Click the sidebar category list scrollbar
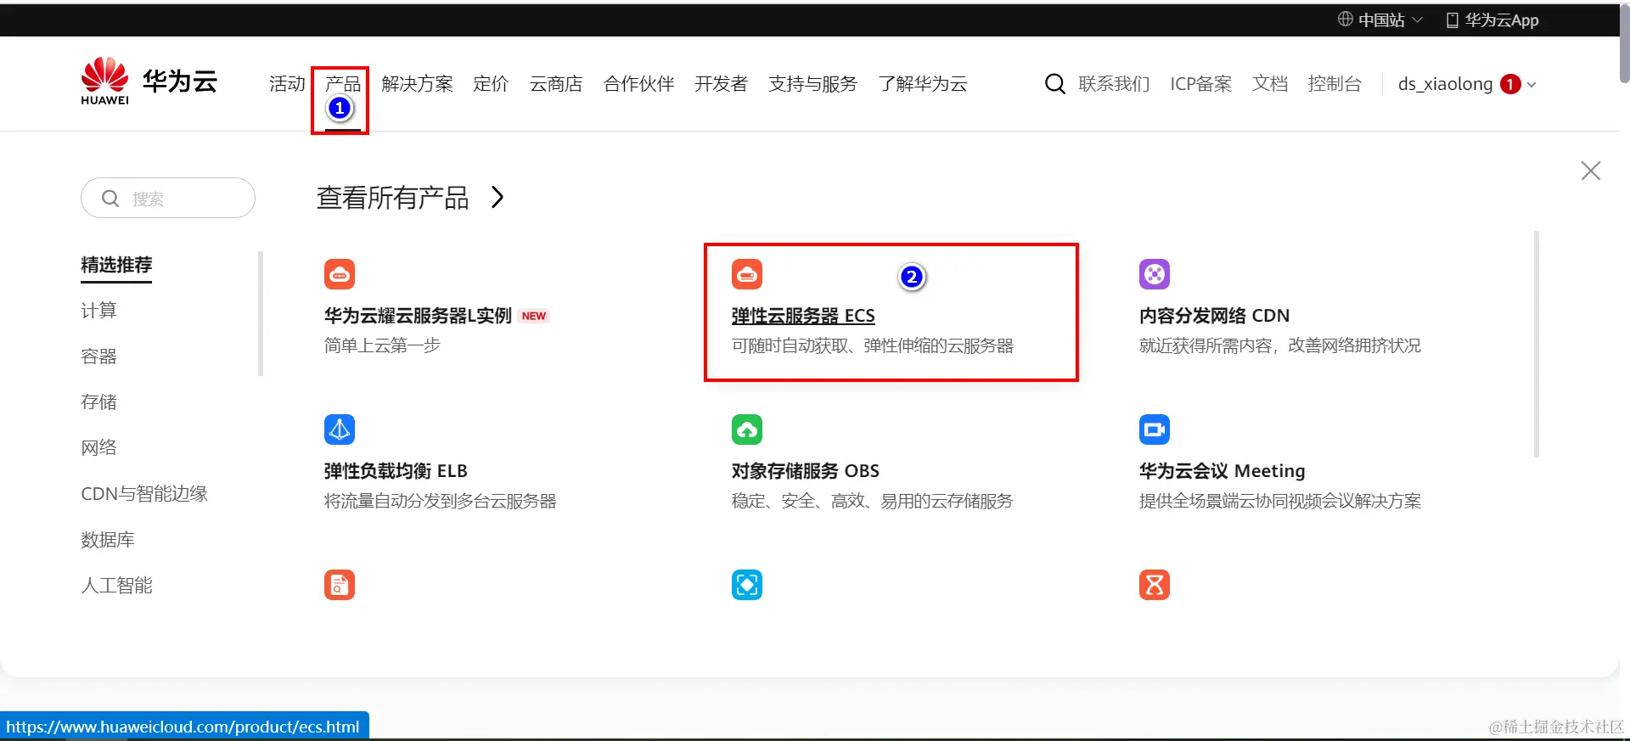This screenshot has height=741, width=1630. [261, 313]
